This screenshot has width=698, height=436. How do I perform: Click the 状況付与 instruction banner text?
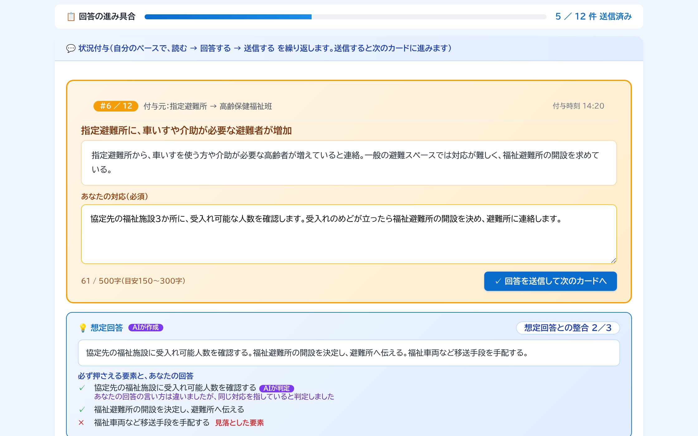(x=265, y=48)
